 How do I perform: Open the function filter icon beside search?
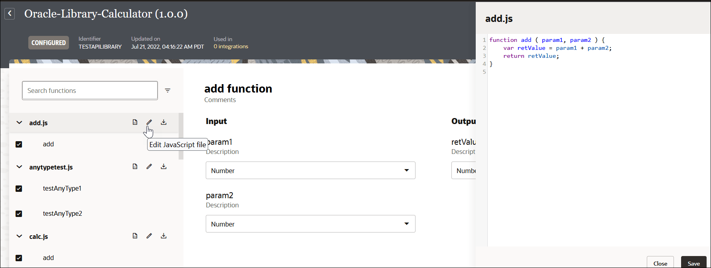pos(167,91)
